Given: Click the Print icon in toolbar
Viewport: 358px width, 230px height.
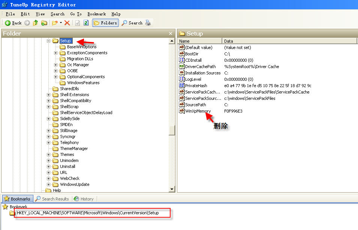Looking at the screenshot, I should click(x=148, y=23).
